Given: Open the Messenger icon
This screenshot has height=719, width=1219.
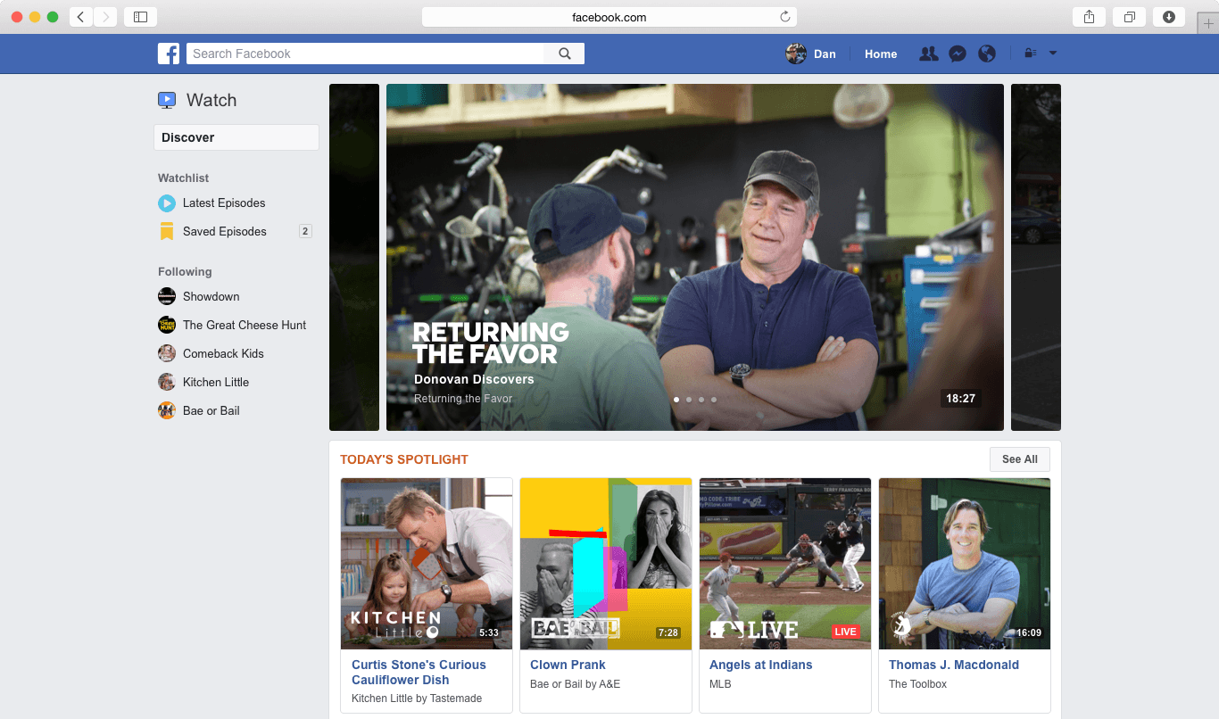Looking at the screenshot, I should pos(958,54).
